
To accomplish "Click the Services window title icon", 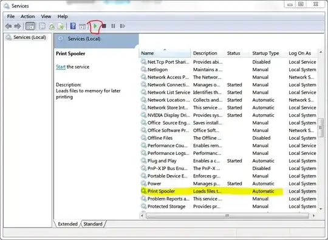I will coord(7,6).
